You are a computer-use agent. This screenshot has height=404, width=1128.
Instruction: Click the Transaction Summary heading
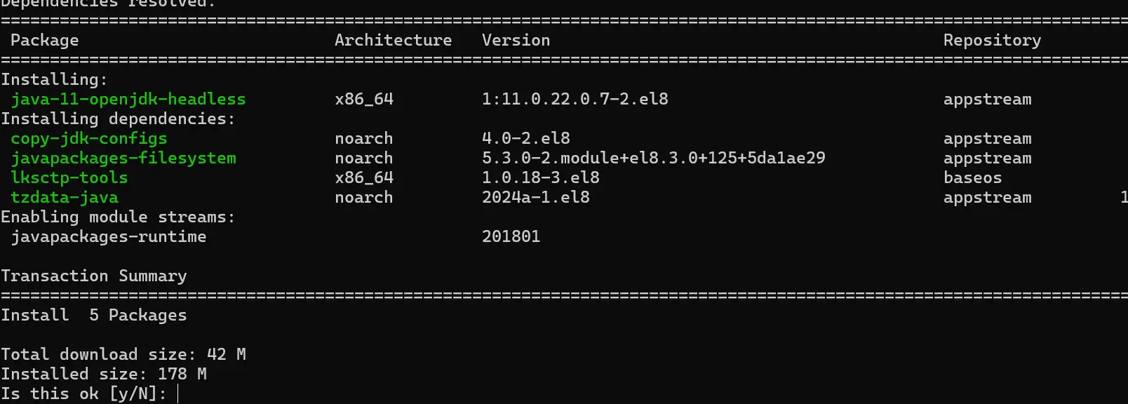[x=94, y=276]
